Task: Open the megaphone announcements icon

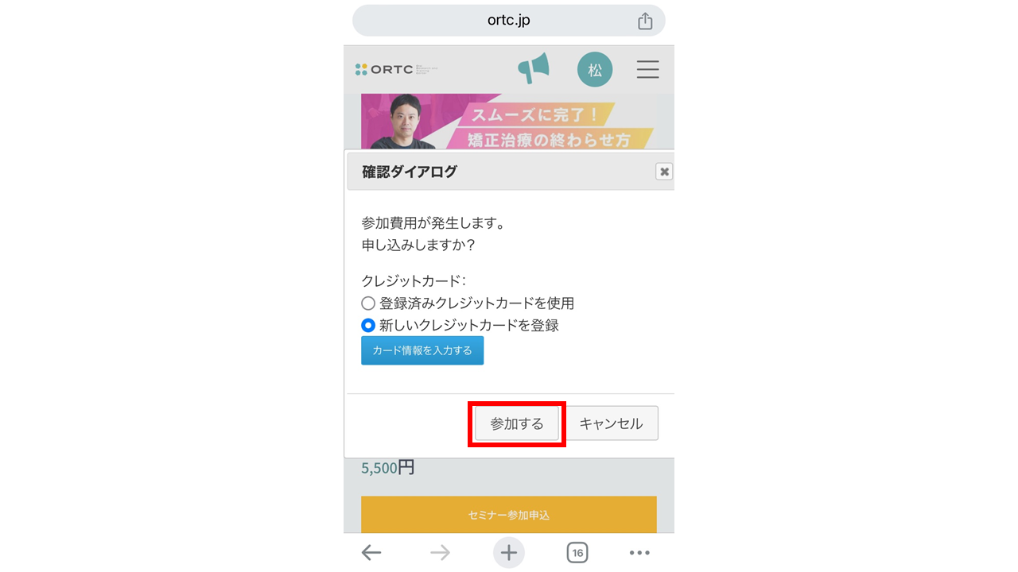Action: click(x=533, y=69)
